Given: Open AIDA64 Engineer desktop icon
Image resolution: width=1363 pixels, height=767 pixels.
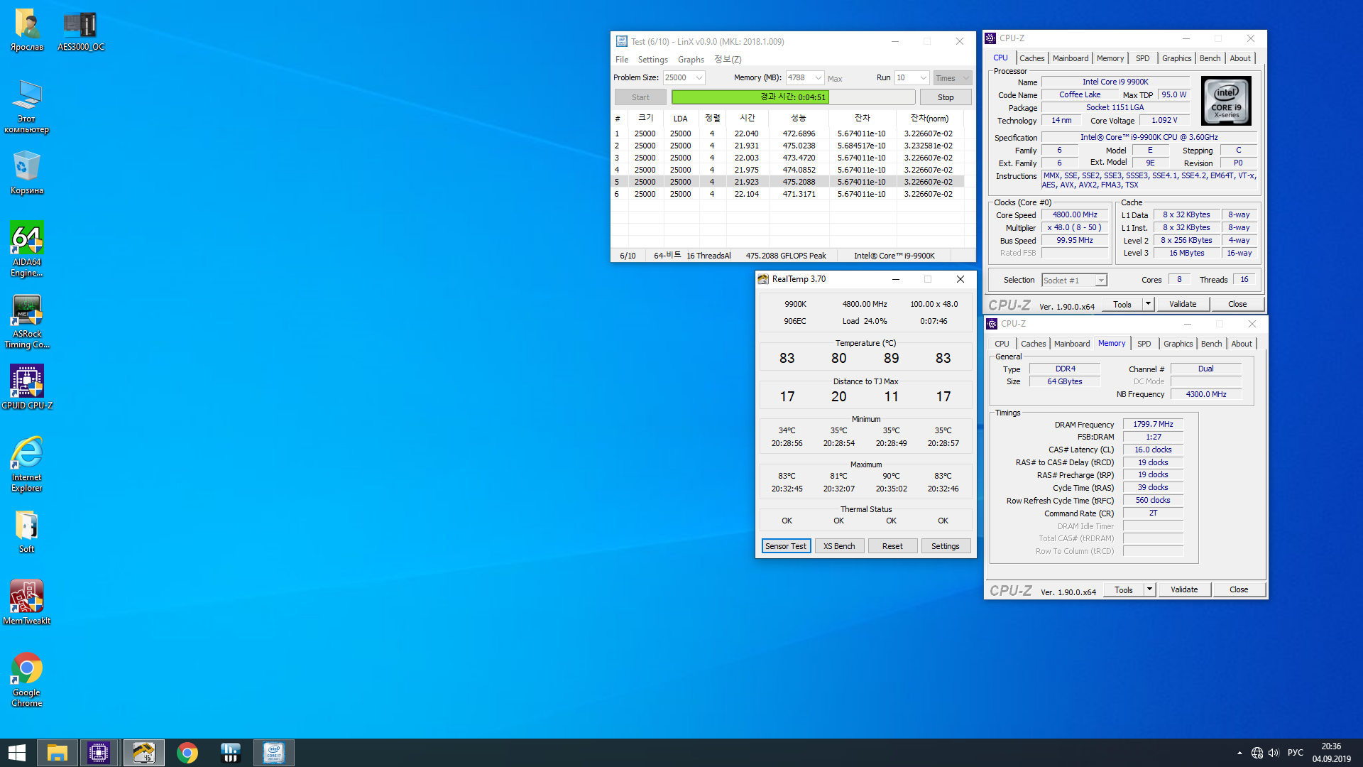Looking at the screenshot, I should pos(27,239).
